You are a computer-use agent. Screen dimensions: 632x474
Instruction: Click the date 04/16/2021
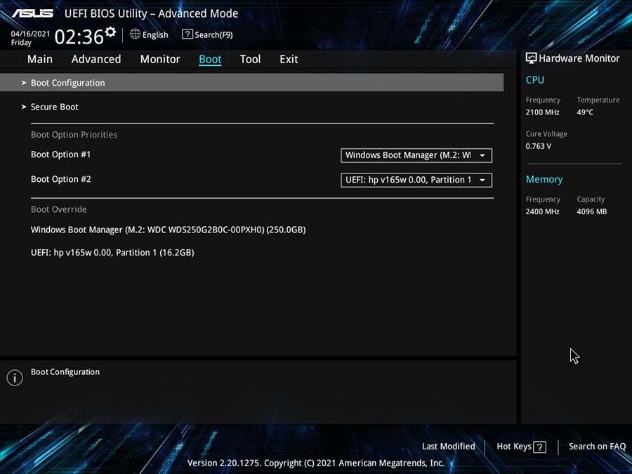(x=30, y=34)
